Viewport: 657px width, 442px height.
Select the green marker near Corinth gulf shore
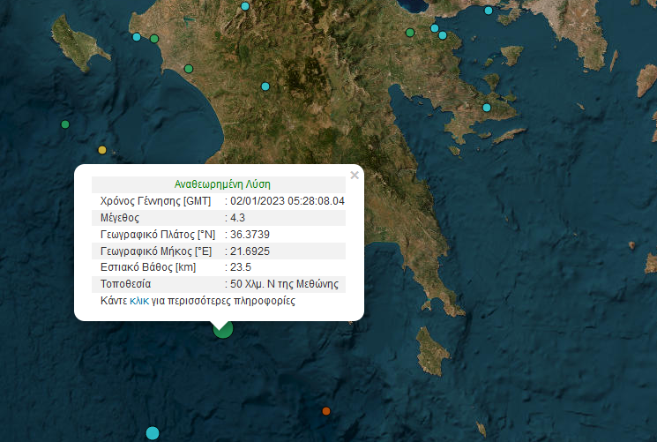pos(410,33)
